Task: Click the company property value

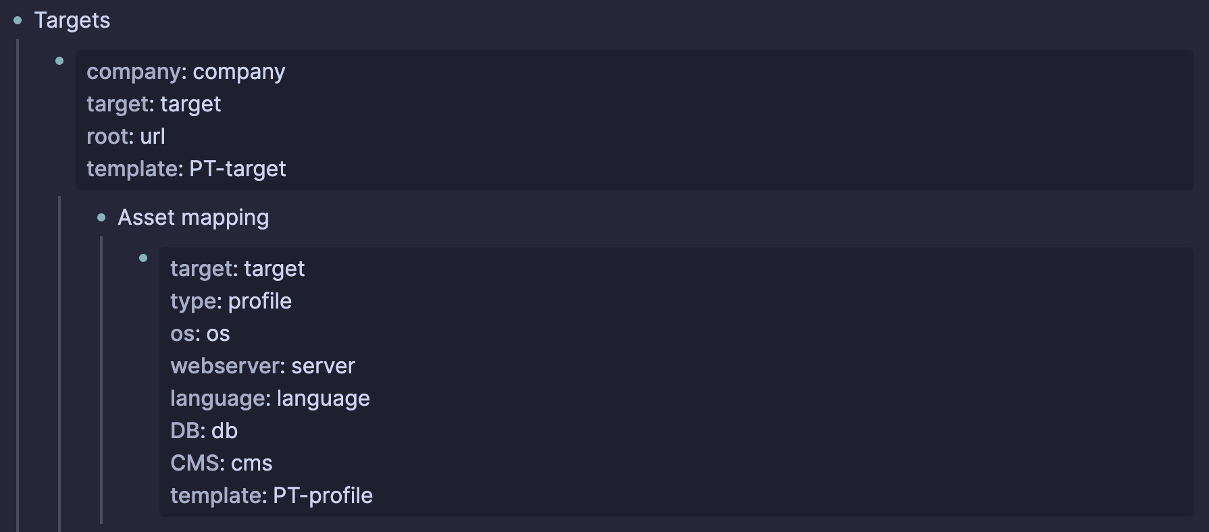Action: coord(239,72)
